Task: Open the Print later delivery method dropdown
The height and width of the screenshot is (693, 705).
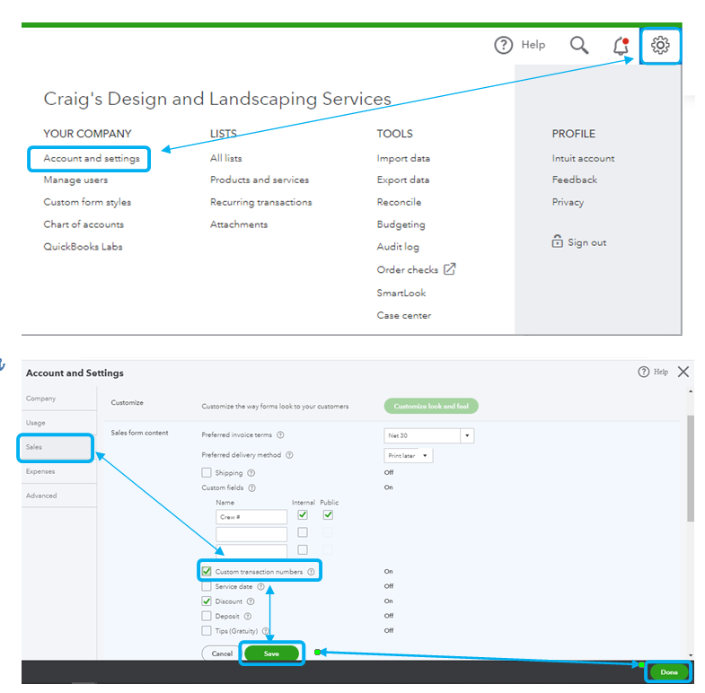Action: [x=409, y=456]
